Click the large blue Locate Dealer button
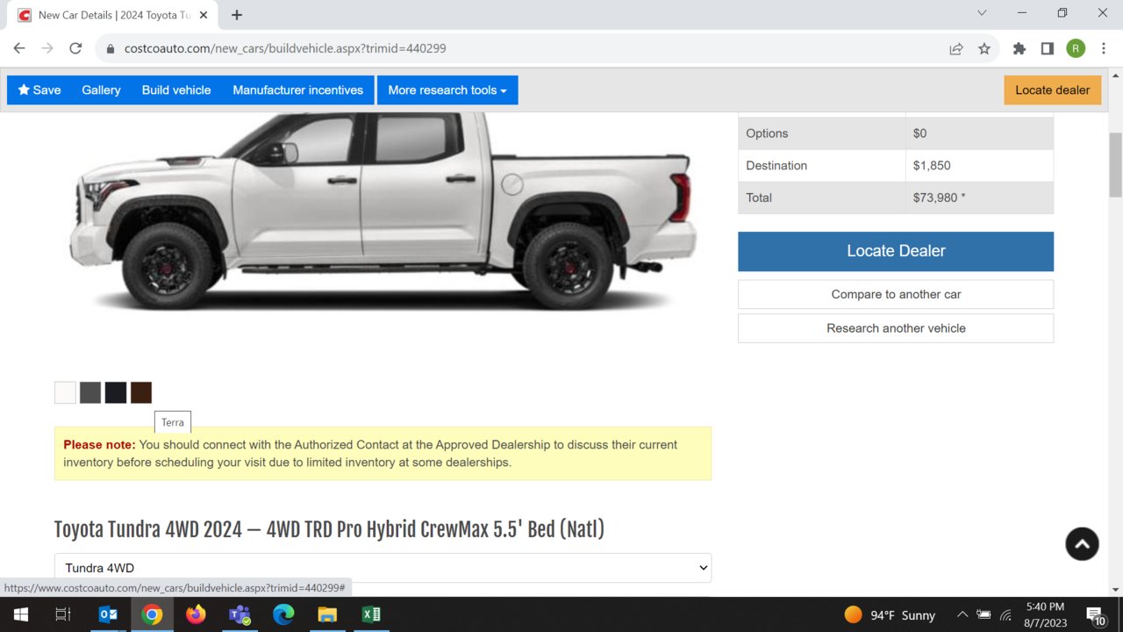This screenshot has height=632, width=1123. 896,251
